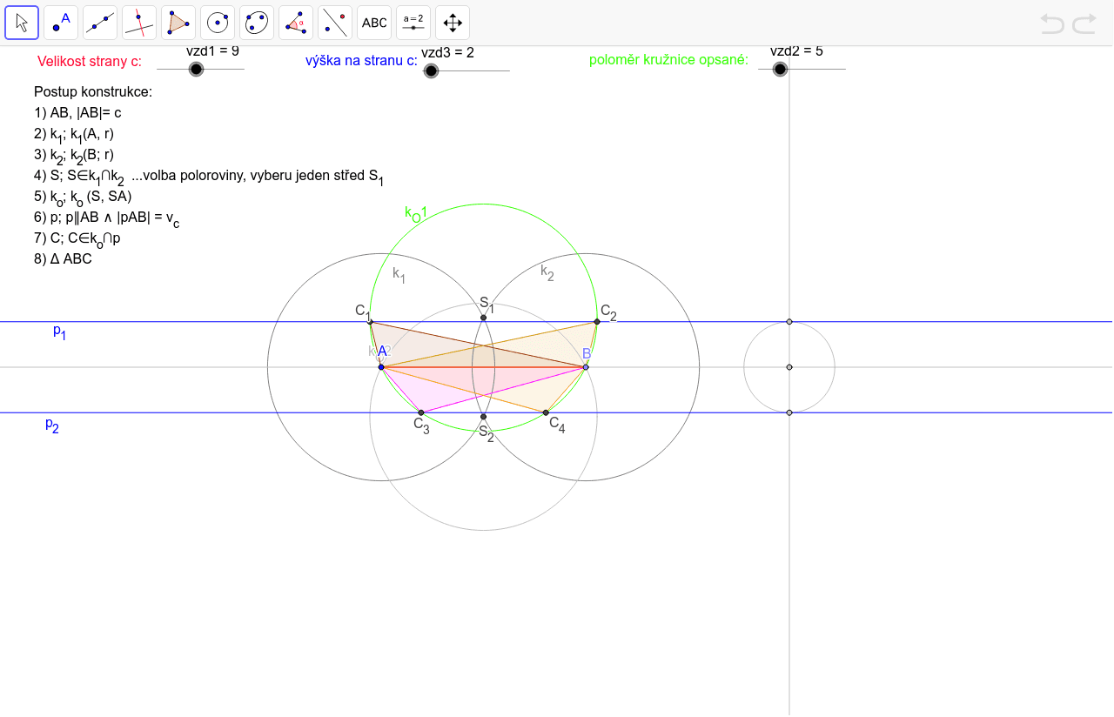
Task: Select the Move graphics view tool
Action: pos(453,23)
